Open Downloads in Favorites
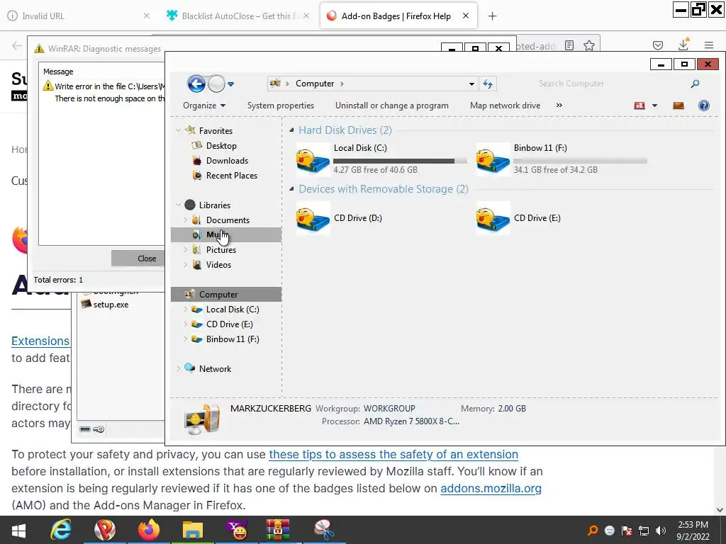This screenshot has height=544, width=726. 227,161
